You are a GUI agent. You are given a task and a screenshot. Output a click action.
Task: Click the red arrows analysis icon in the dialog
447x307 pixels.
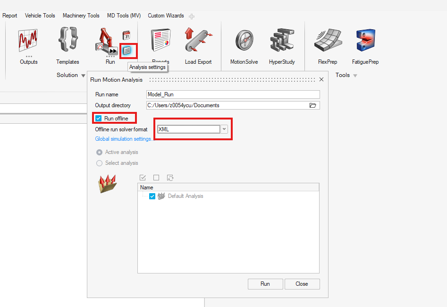108,184
